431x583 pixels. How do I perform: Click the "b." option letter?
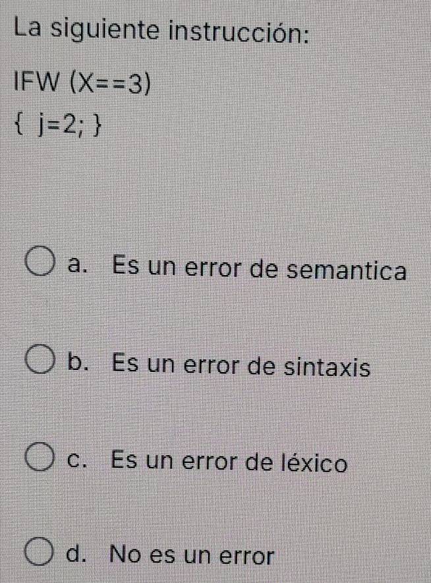[x=78, y=361]
